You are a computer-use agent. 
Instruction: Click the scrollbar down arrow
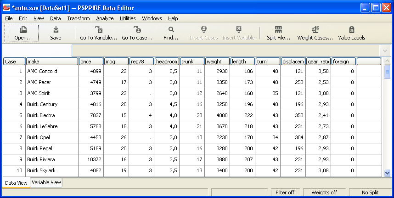click(x=387, y=173)
